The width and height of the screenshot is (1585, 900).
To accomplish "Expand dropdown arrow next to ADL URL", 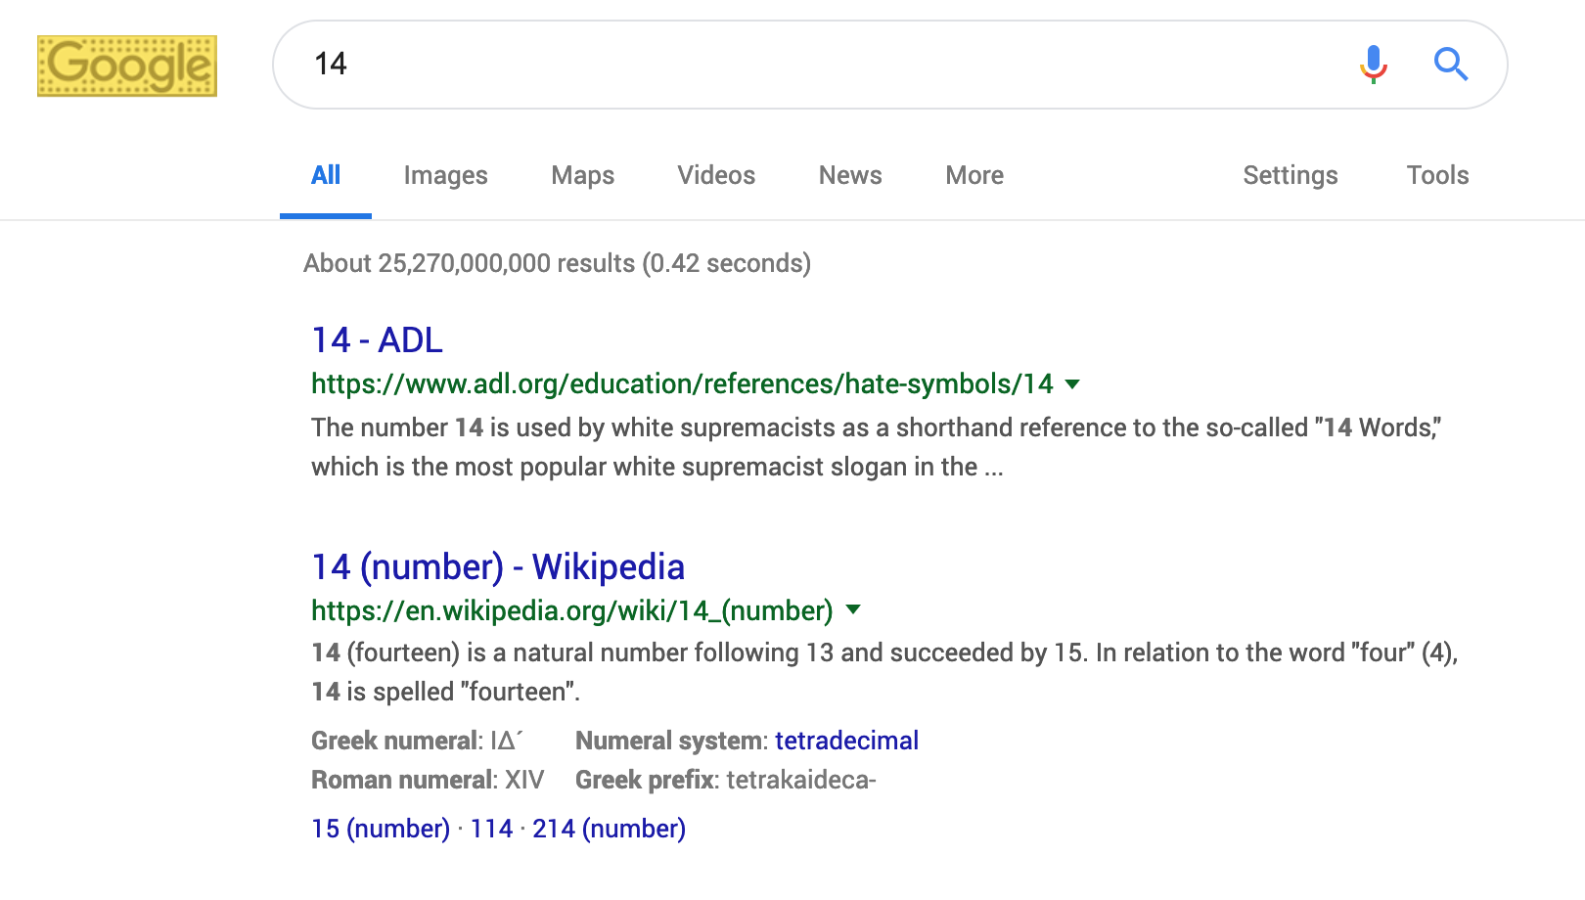I will pos(1072,384).
